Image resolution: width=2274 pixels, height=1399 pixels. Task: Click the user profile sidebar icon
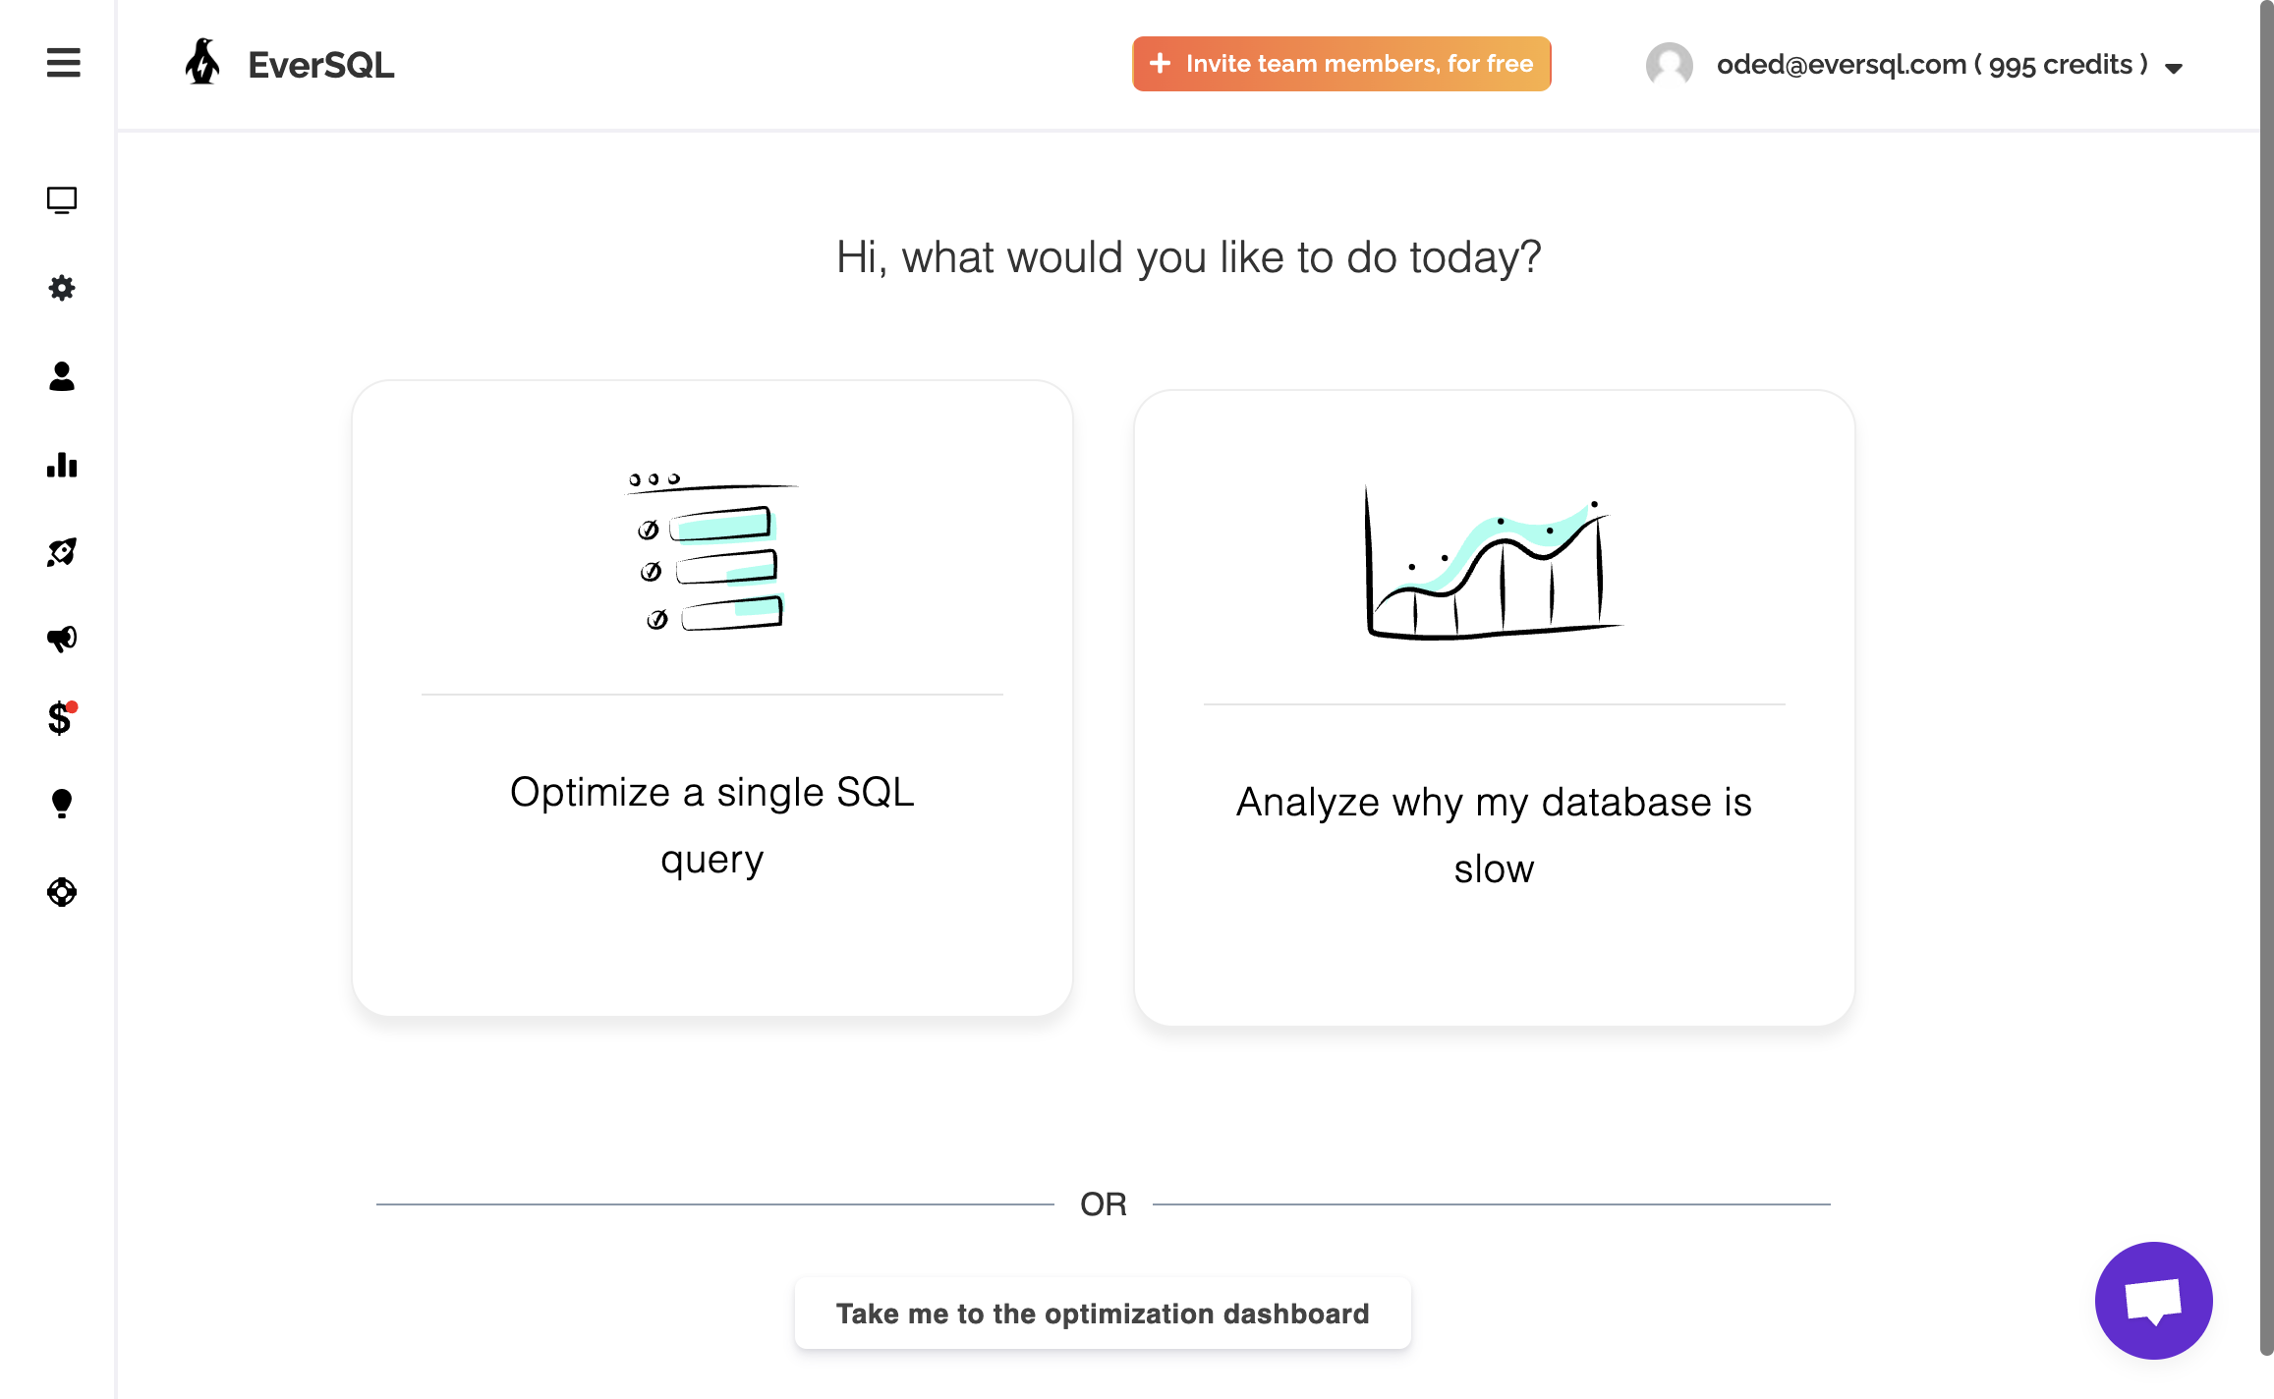pyautogui.click(x=62, y=376)
